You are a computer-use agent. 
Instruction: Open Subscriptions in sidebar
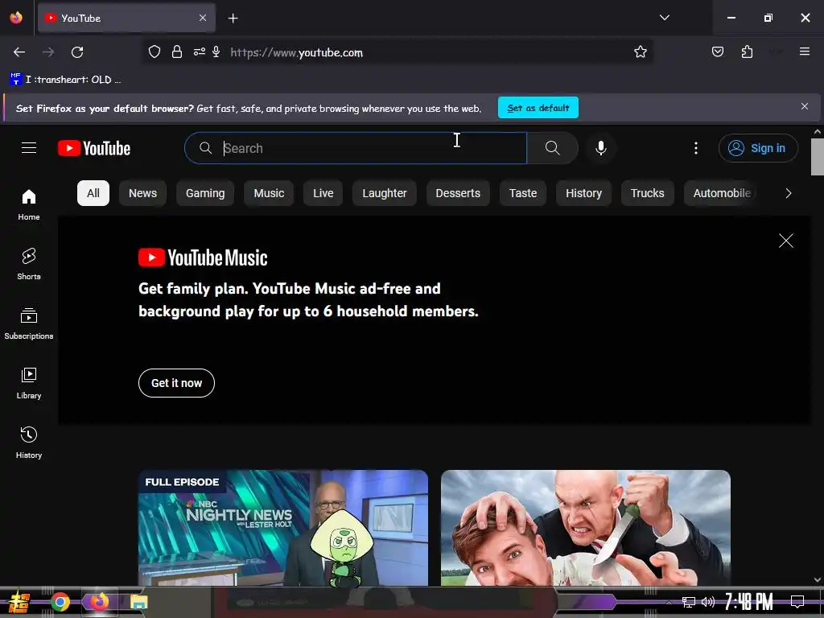coord(29,323)
